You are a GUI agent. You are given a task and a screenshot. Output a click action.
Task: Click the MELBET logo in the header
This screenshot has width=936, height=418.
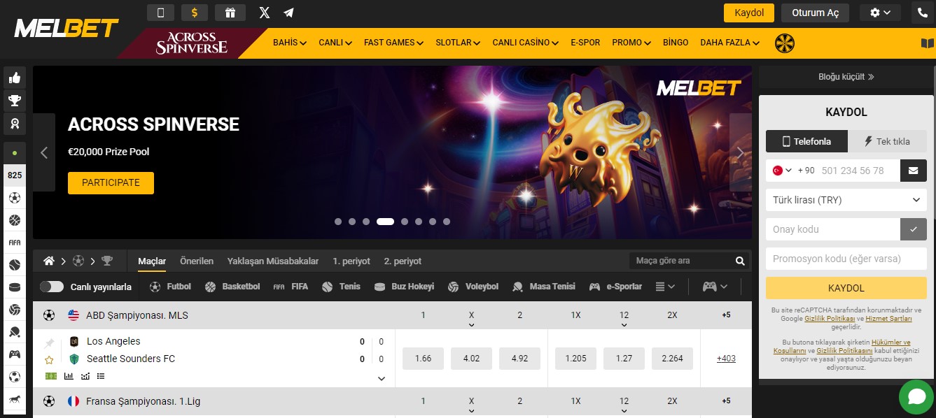[67, 28]
